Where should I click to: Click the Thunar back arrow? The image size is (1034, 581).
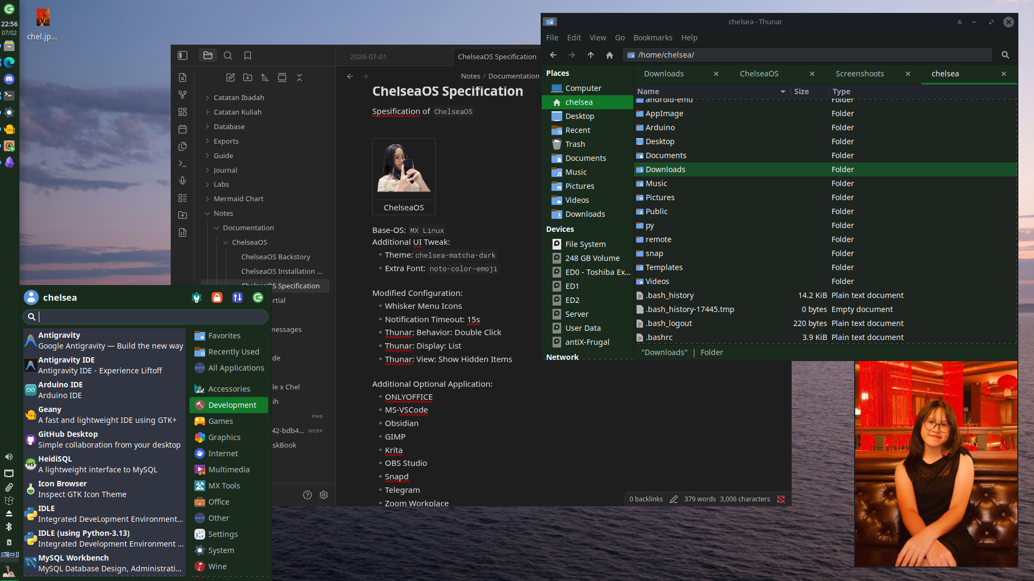tap(553, 55)
